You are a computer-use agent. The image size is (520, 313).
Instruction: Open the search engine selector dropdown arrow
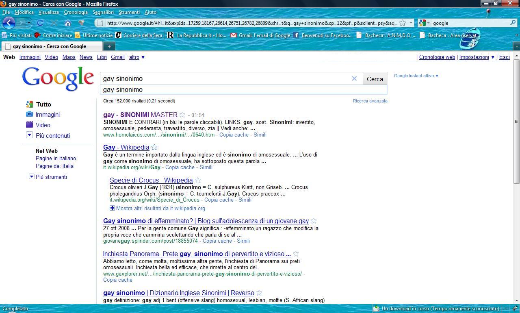[429, 23]
